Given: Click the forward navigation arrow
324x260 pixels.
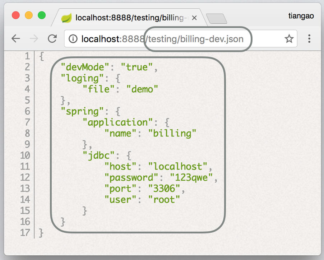Looking at the screenshot, I should click(34, 39).
